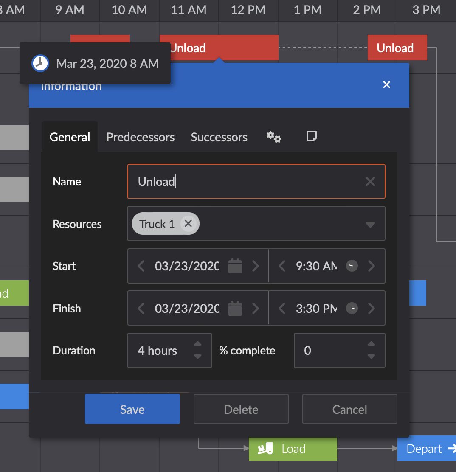Step forward the Start date with right chevron
Screen dimensions: 456x472
(x=255, y=266)
